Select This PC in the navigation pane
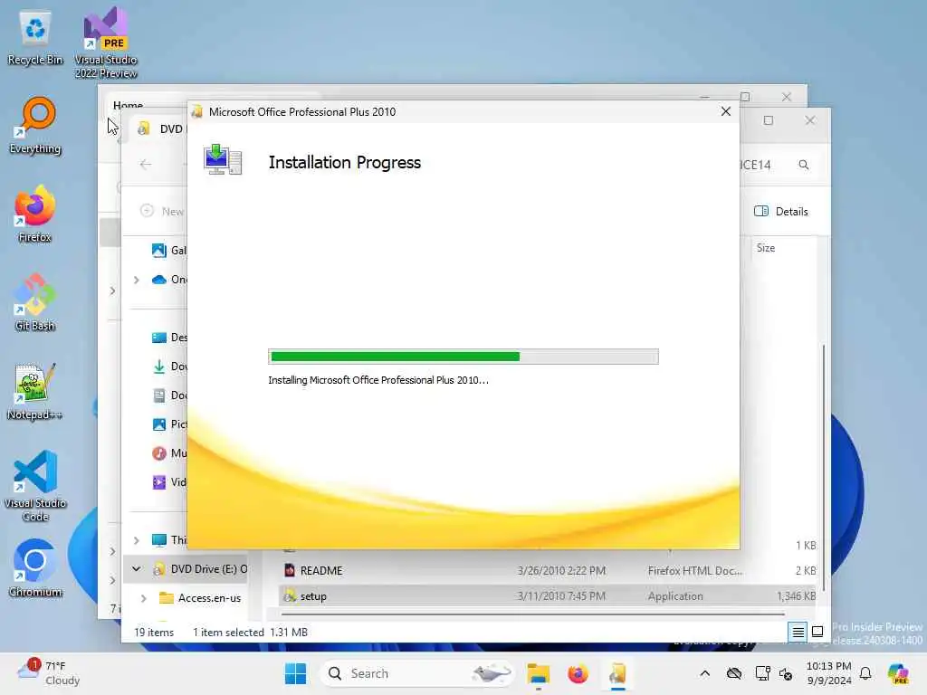The height and width of the screenshot is (695, 927). coord(169,540)
